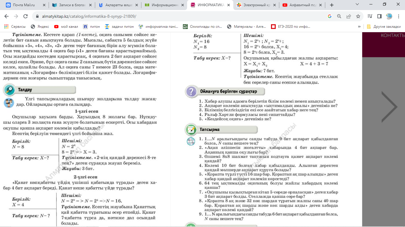
Task: Go to next page with right chevron
Action: coord(389,107)
